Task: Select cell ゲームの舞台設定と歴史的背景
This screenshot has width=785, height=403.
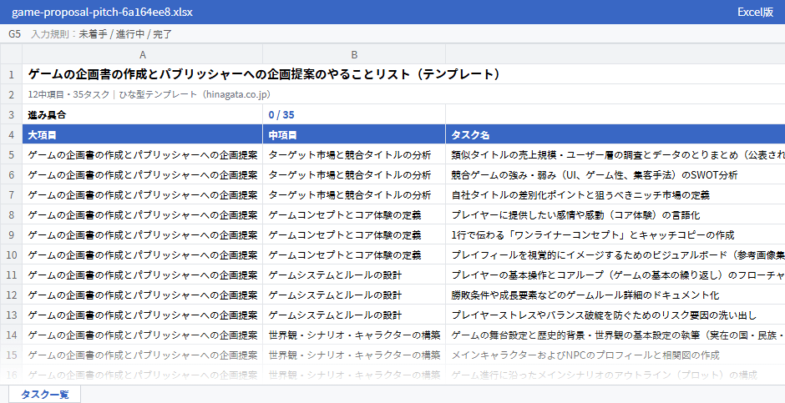Action: pyautogui.click(x=615, y=335)
